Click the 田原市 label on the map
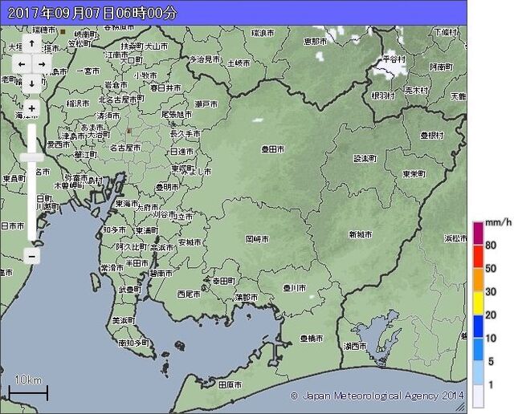 230,384
